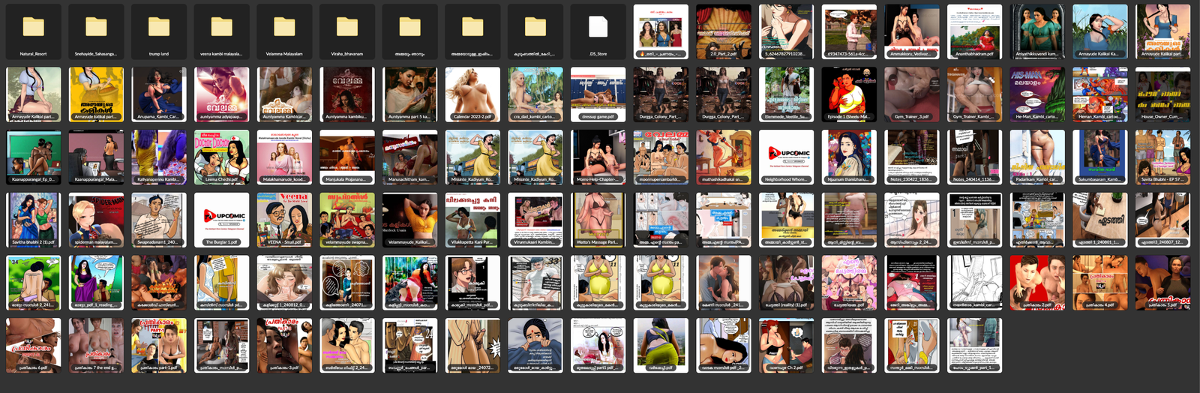Open VEENA - Small.pdf
The height and width of the screenshot is (393, 1200).
click(x=284, y=220)
